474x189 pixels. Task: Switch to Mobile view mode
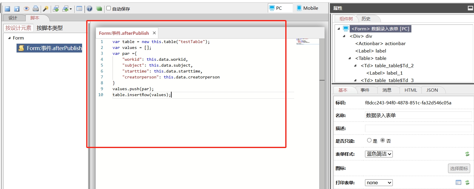307,8
